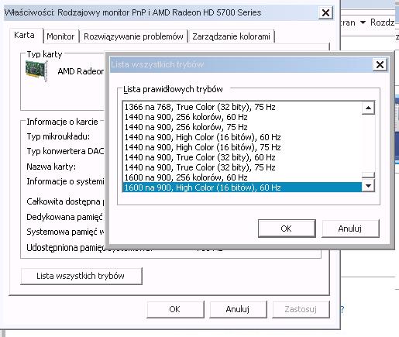
Task: Click the AMD Radeon card name text
Action: click(x=81, y=71)
